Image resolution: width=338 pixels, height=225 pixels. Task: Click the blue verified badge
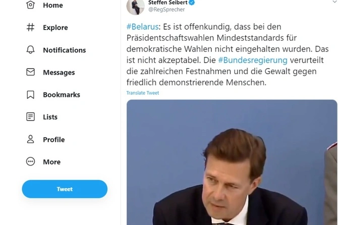coord(192,2)
